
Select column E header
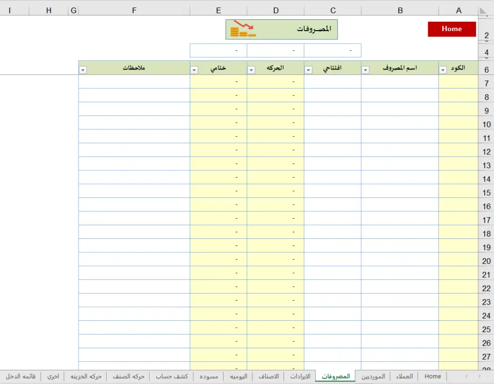[x=218, y=10]
